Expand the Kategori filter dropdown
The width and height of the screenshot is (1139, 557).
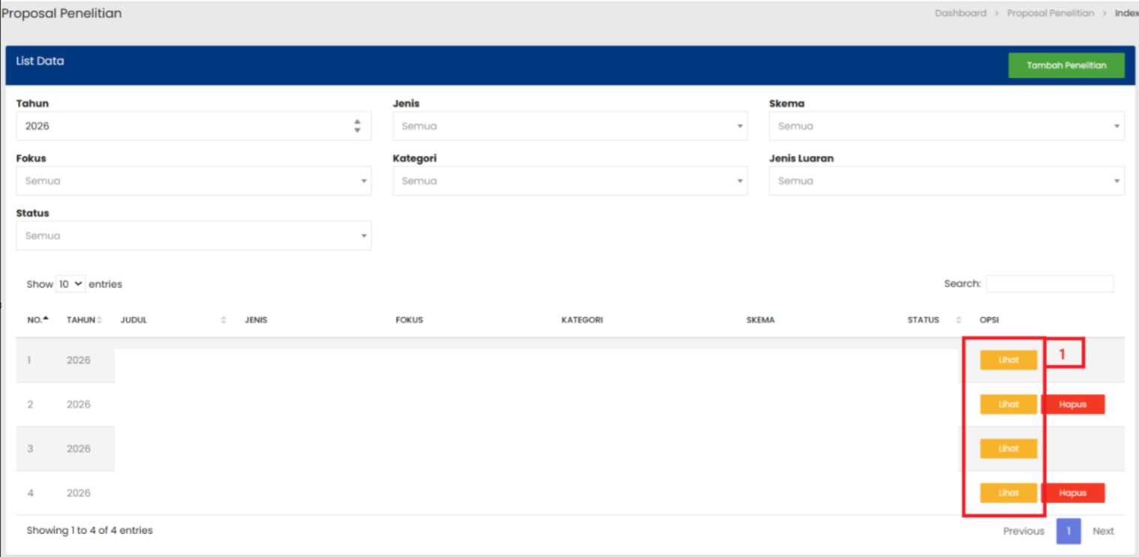(569, 181)
